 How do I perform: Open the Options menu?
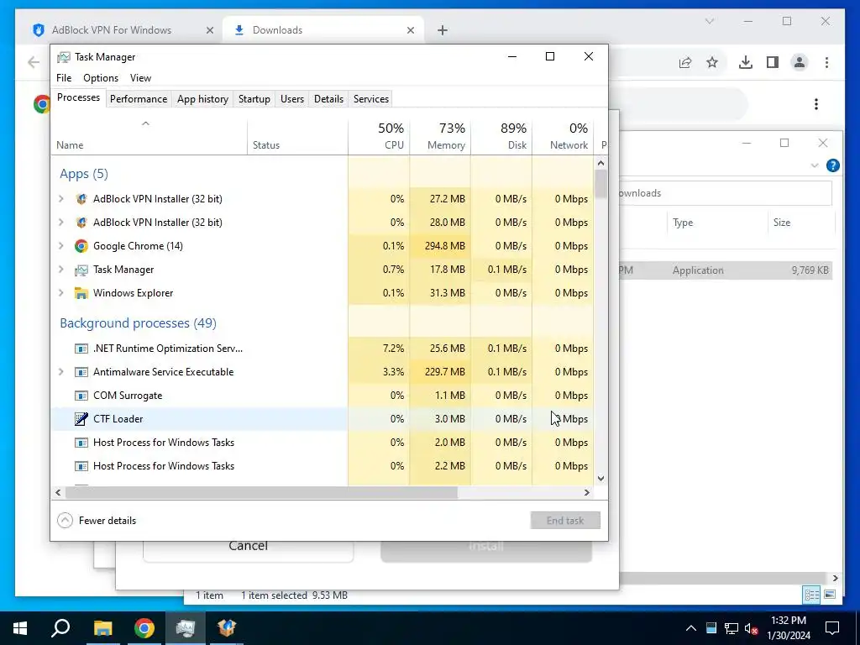coord(101,78)
